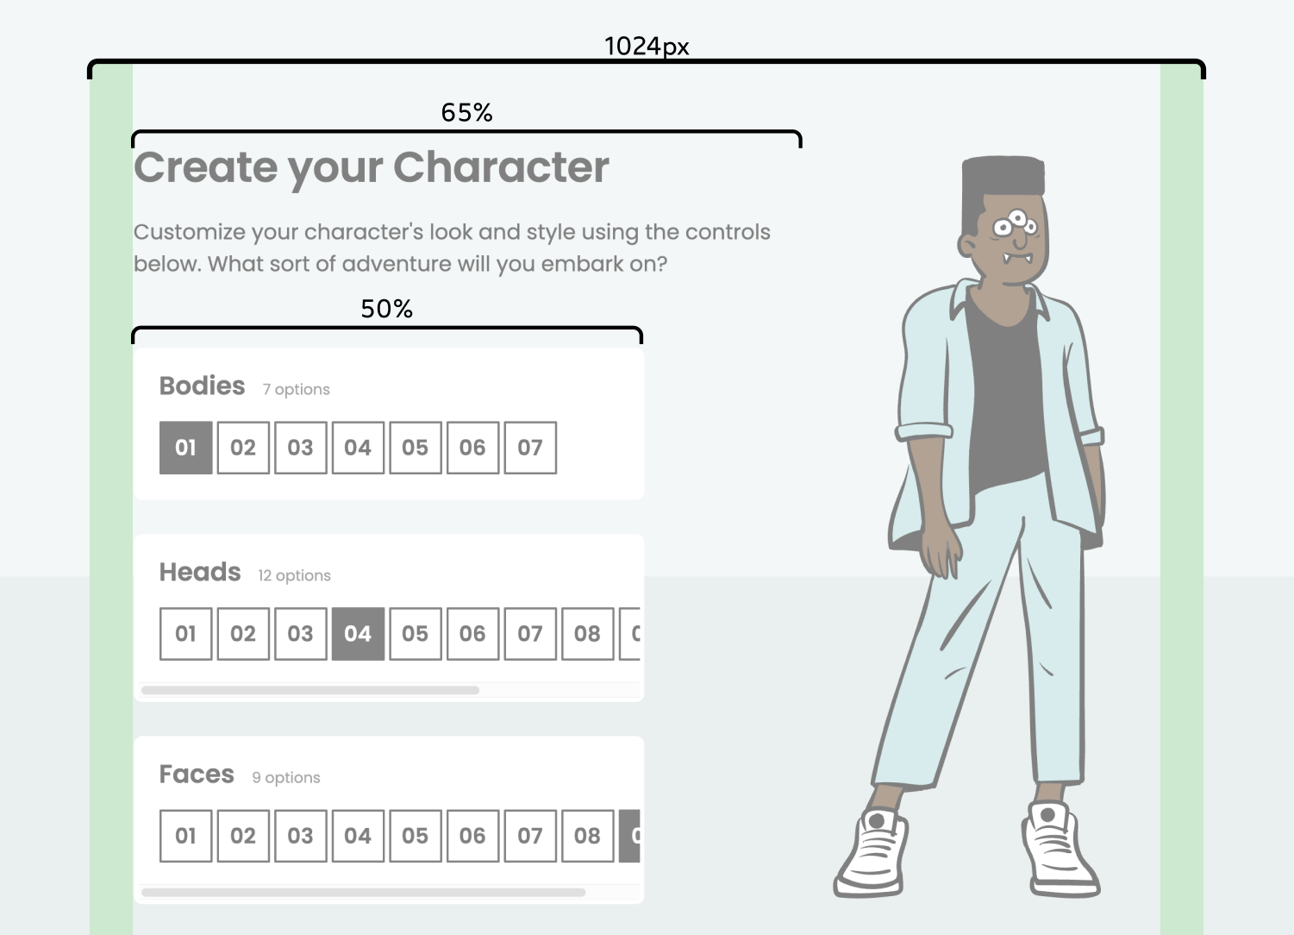The image size is (1294, 935).
Task: Pick head option 01
Action: coord(185,634)
